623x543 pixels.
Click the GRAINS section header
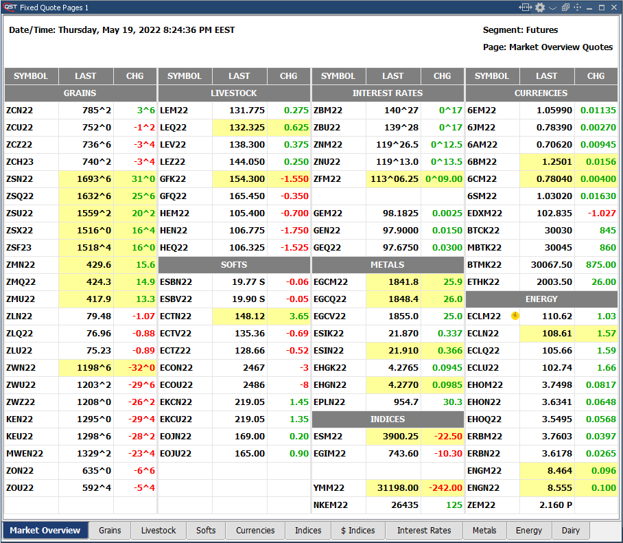[x=80, y=93]
